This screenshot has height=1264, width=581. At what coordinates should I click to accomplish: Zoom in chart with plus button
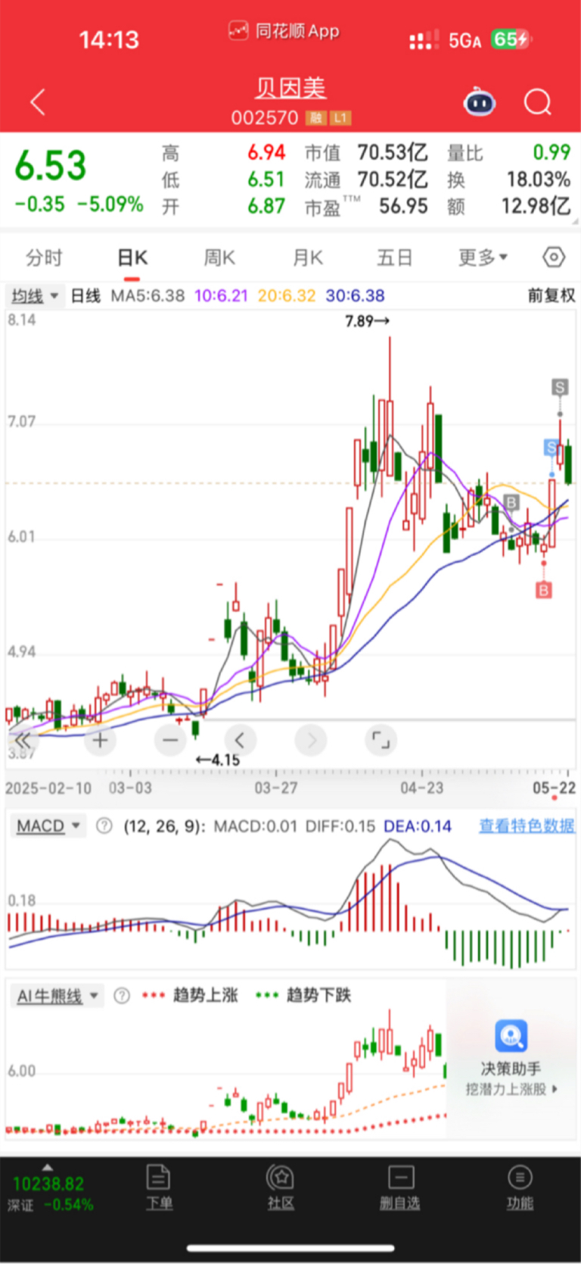pos(100,740)
